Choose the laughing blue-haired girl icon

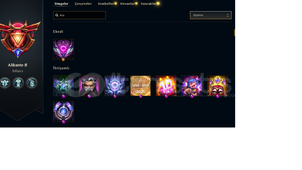pos(192,86)
